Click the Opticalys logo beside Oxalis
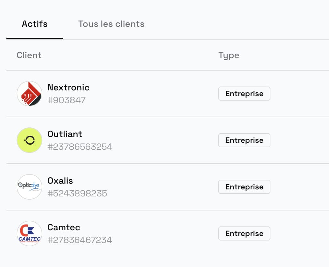 click(29, 187)
